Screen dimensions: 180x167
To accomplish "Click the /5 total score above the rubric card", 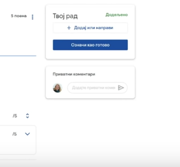I will (15, 116).
